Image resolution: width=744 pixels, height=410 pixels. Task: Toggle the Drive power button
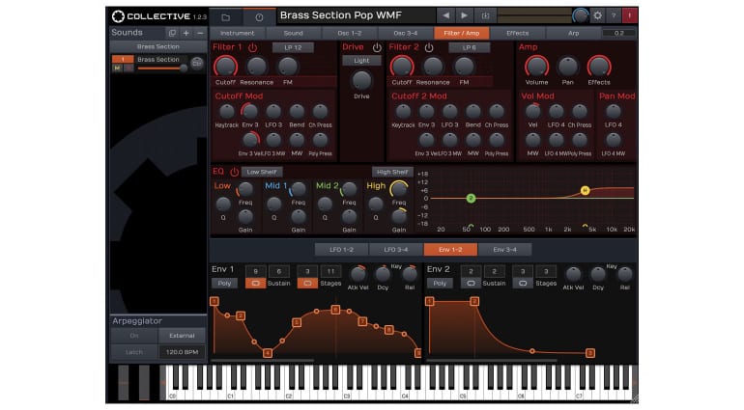(377, 47)
